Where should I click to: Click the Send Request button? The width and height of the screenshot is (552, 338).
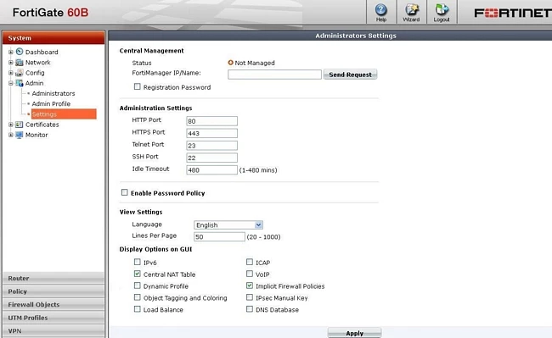(x=350, y=75)
